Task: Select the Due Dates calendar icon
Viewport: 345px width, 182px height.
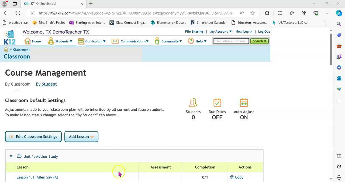Action: pos(217,103)
